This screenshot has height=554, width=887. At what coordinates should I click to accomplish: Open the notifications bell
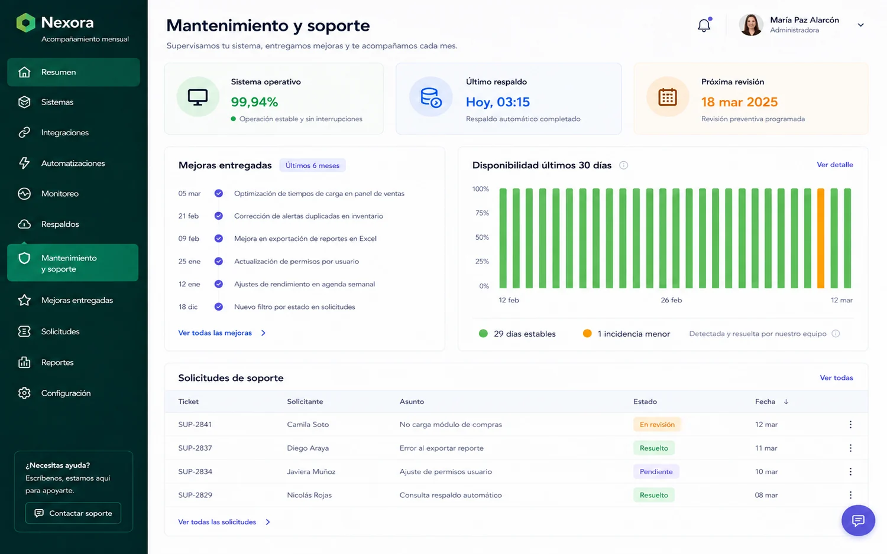[x=704, y=25]
